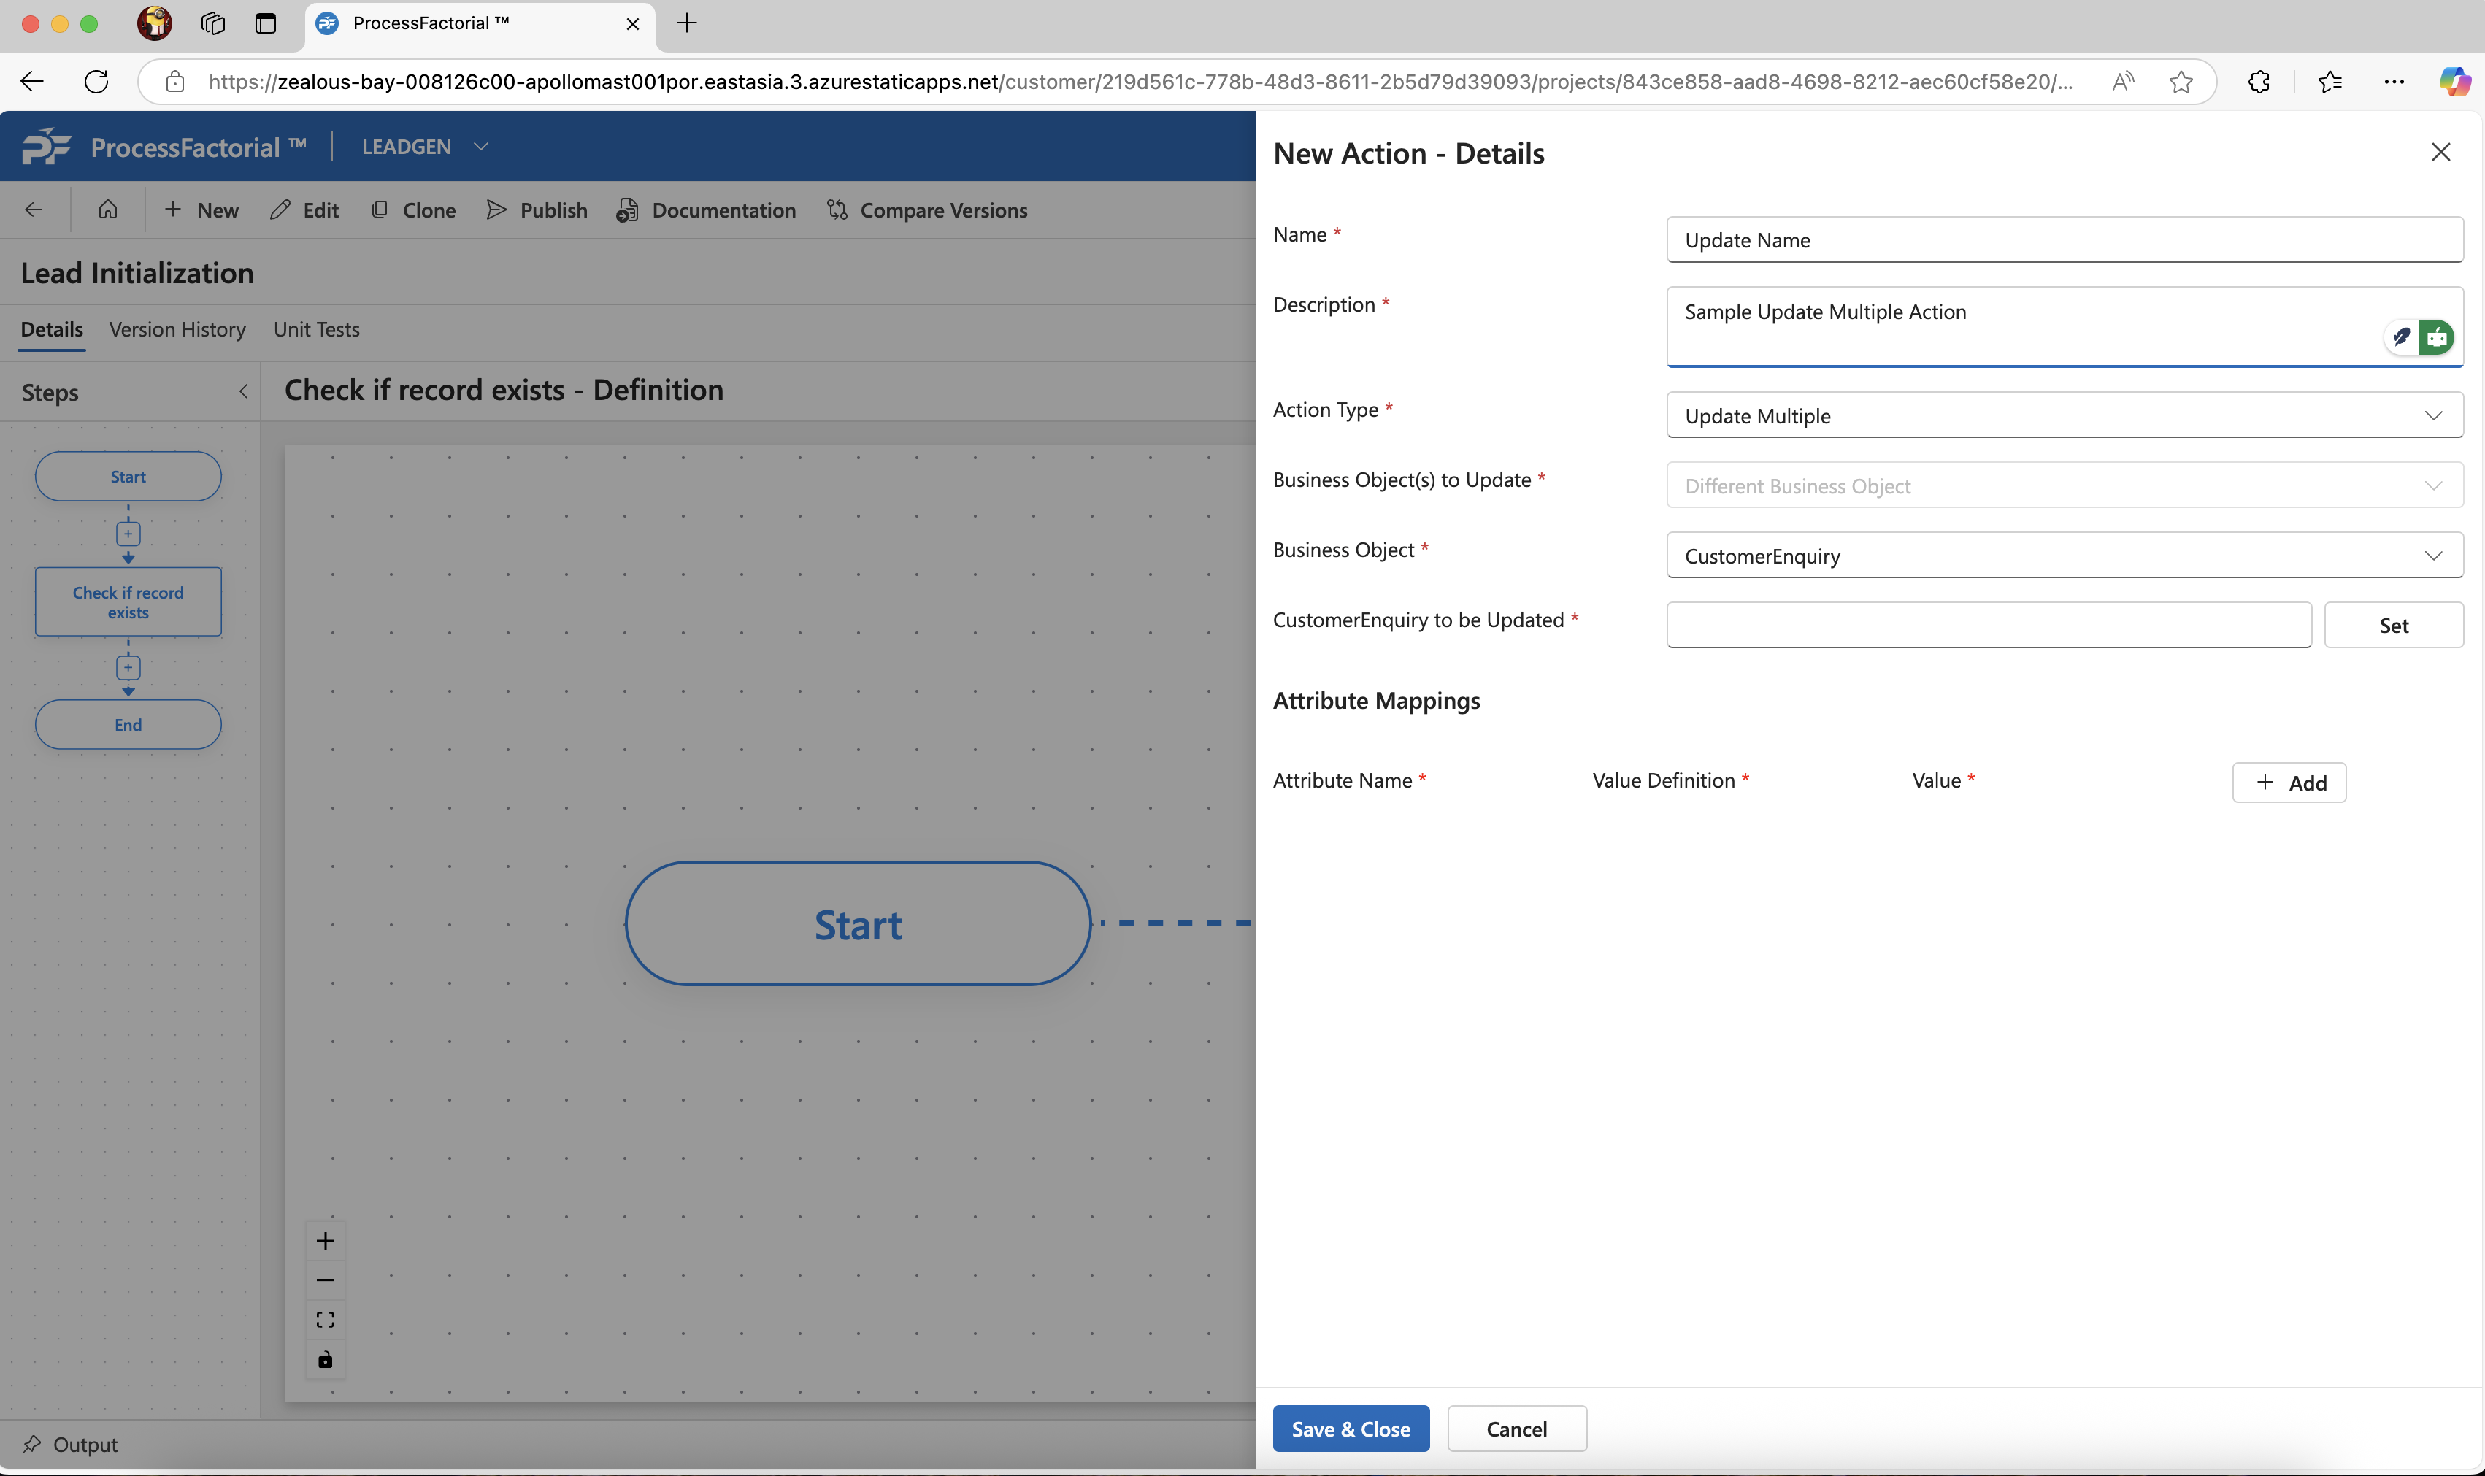Collapse the Steps panel chevron
The width and height of the screenshot is (2485, 1476).
pos(244,392)
